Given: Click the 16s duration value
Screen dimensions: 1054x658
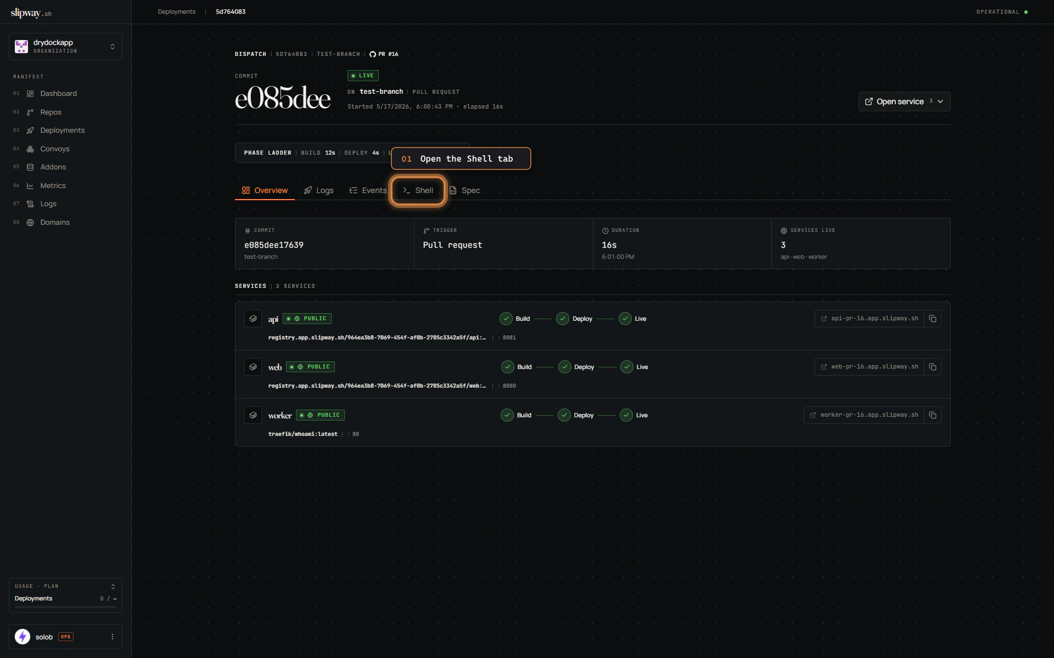Looking at the screenshot, I should click(609, 245).
